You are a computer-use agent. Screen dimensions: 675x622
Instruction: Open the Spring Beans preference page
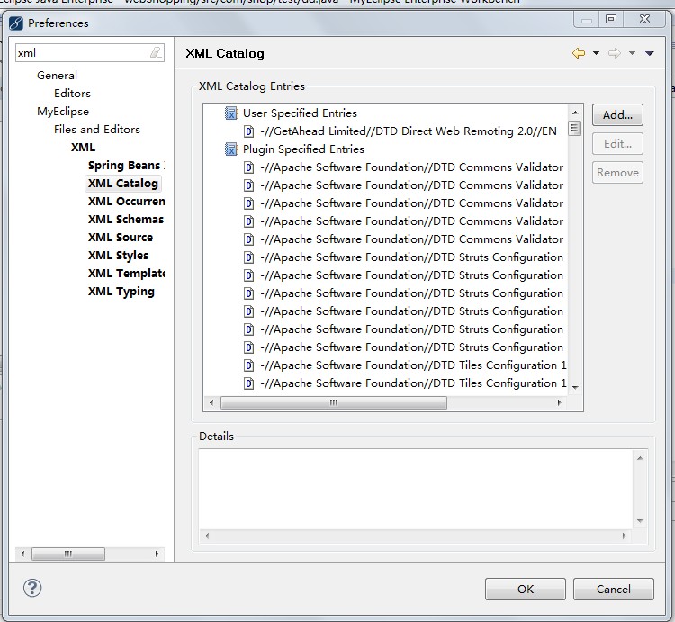126,166
